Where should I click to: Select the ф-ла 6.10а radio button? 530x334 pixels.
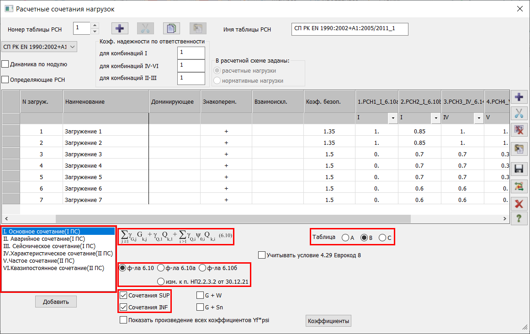pyautogui.click(x=161, y=268)
